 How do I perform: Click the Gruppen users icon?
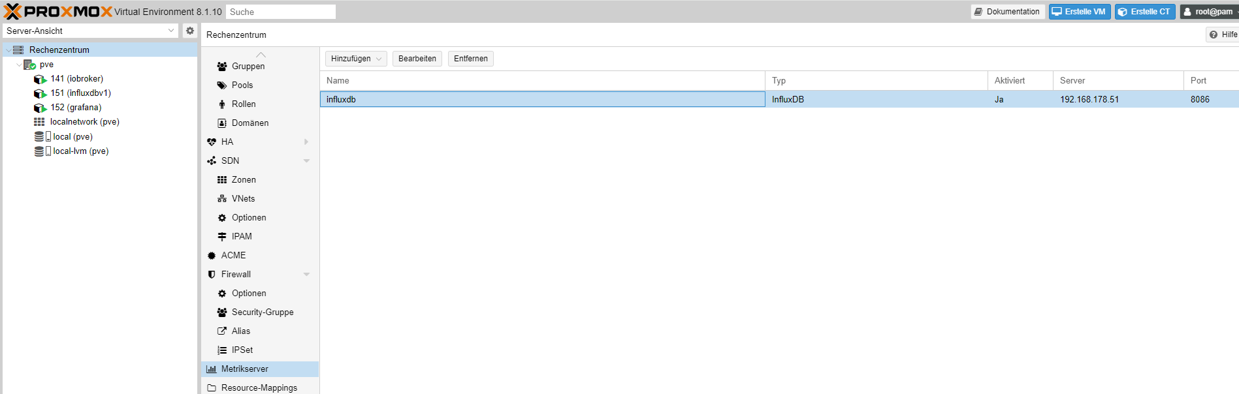[222, 67]
